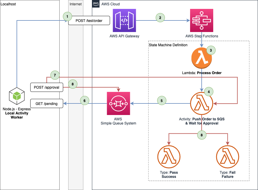258x190 pixels.
Task: Select the POST /approval box
Action: click(x=47, y=87)
